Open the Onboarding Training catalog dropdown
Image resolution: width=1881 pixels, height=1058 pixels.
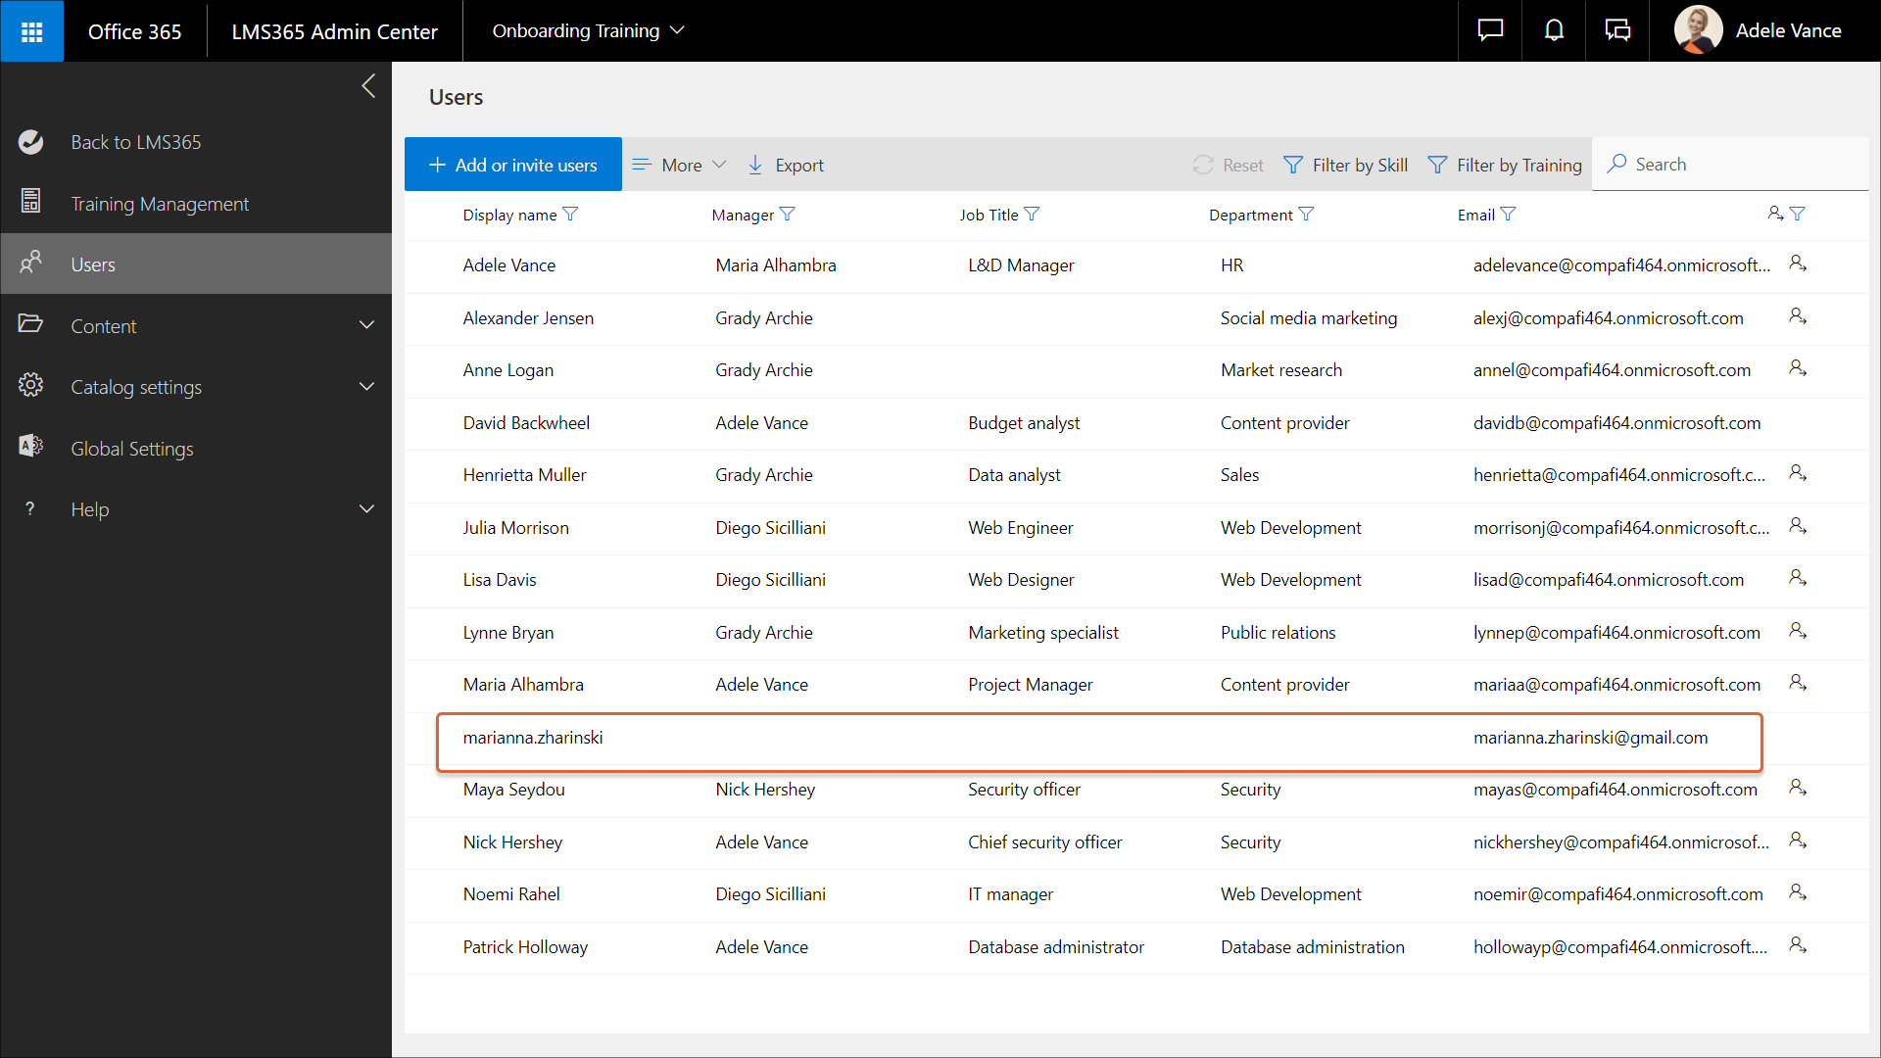(x=588, y=31)
